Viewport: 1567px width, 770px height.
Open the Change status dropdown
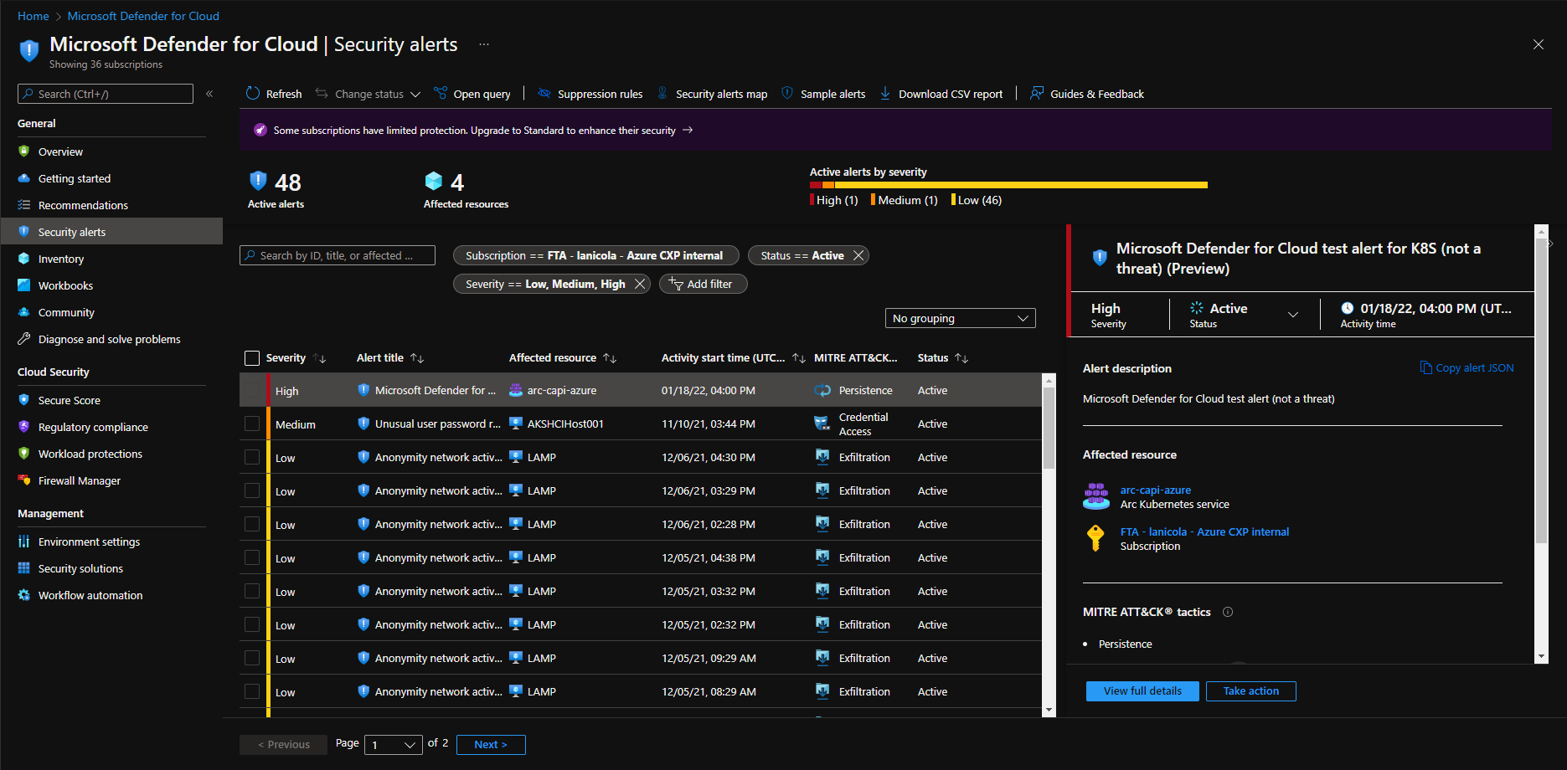368,94
